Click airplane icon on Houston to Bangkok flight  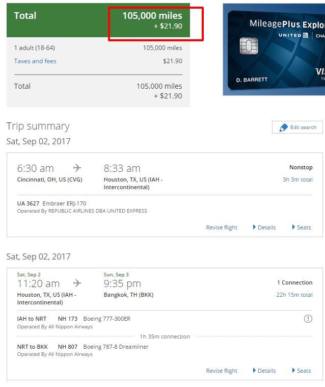(77, 283)
